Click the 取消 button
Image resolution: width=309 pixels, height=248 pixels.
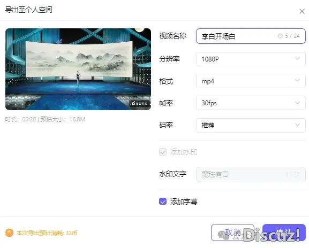[232, 232]
